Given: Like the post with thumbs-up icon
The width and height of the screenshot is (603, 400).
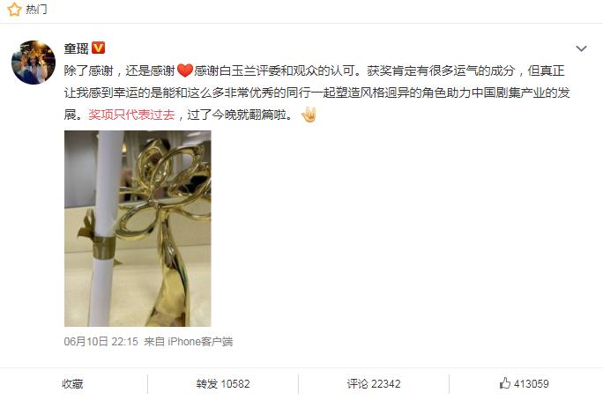Looking at the screenshot, I should pos(505,382).
